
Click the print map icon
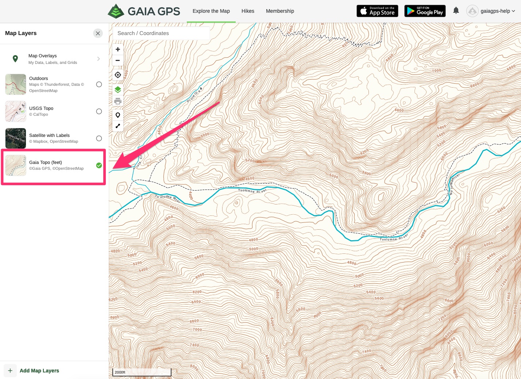pos(118,101)
